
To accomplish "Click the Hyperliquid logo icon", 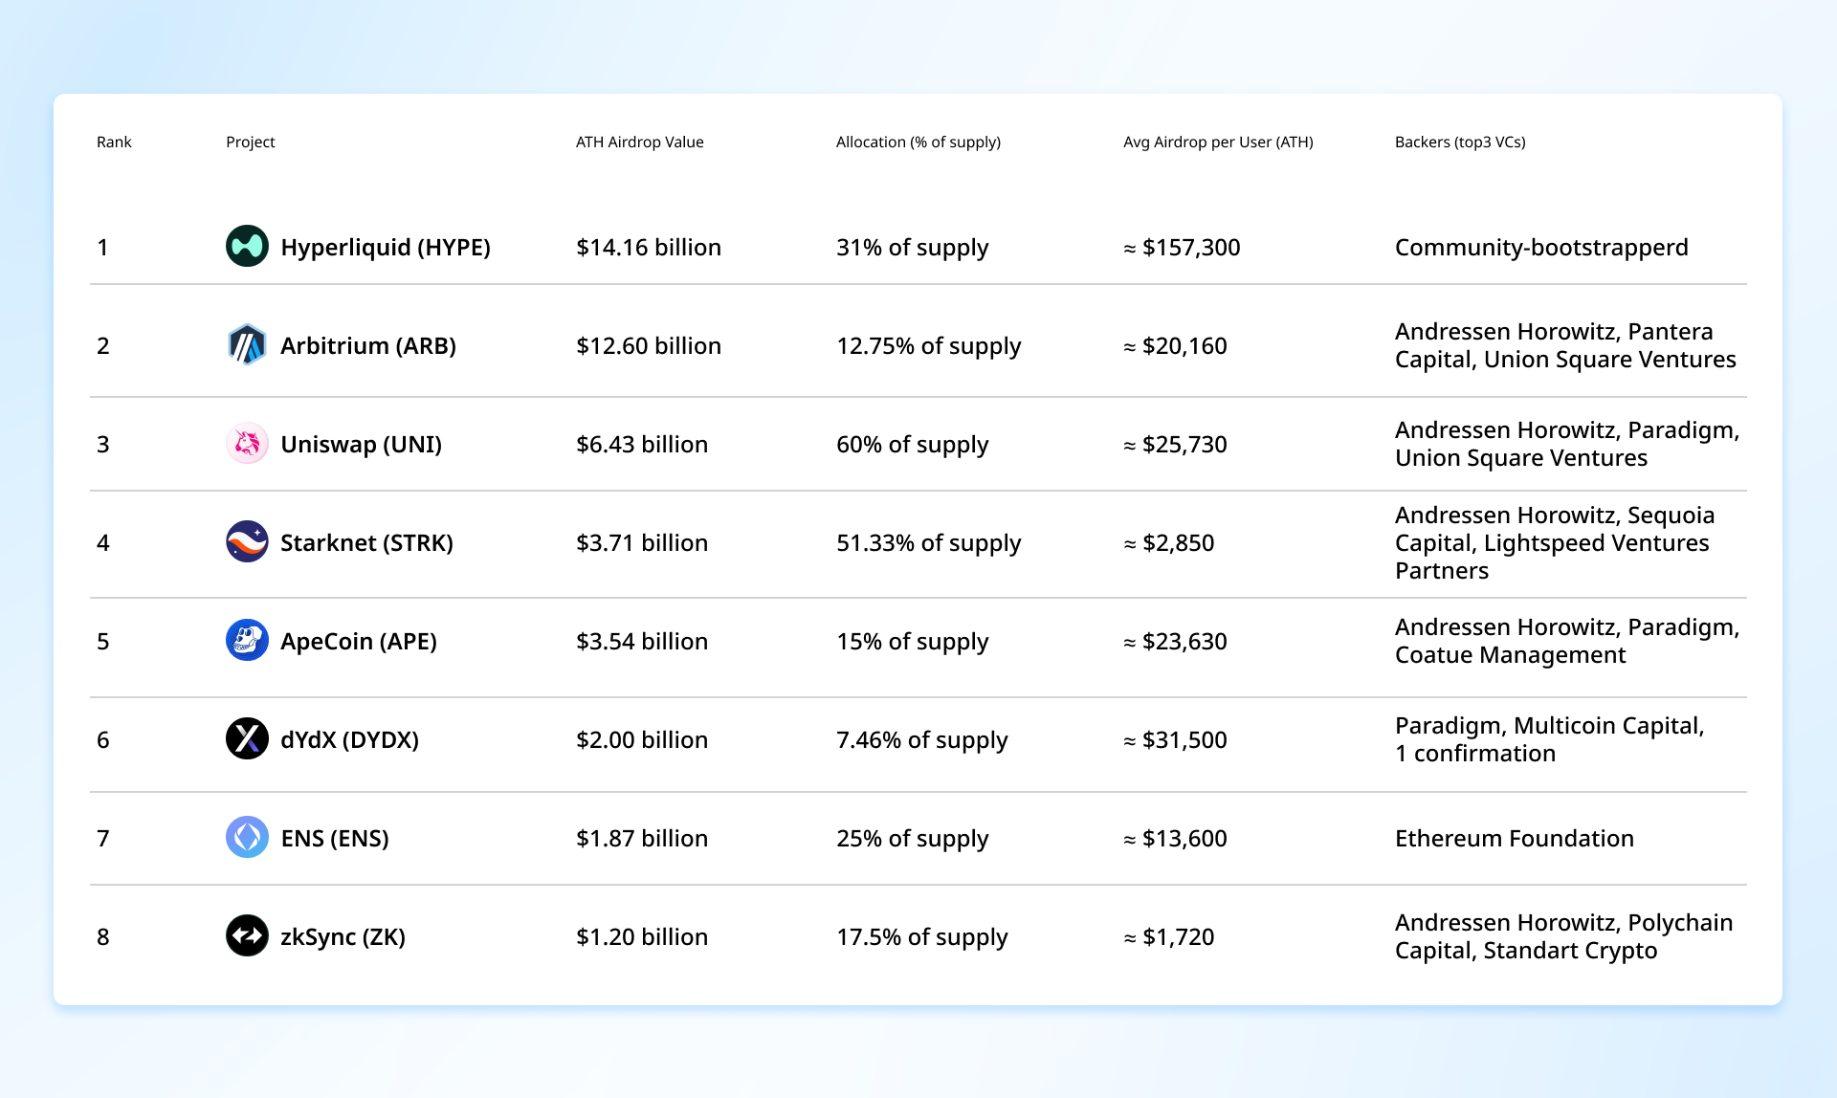I will [x=247, y=247].
